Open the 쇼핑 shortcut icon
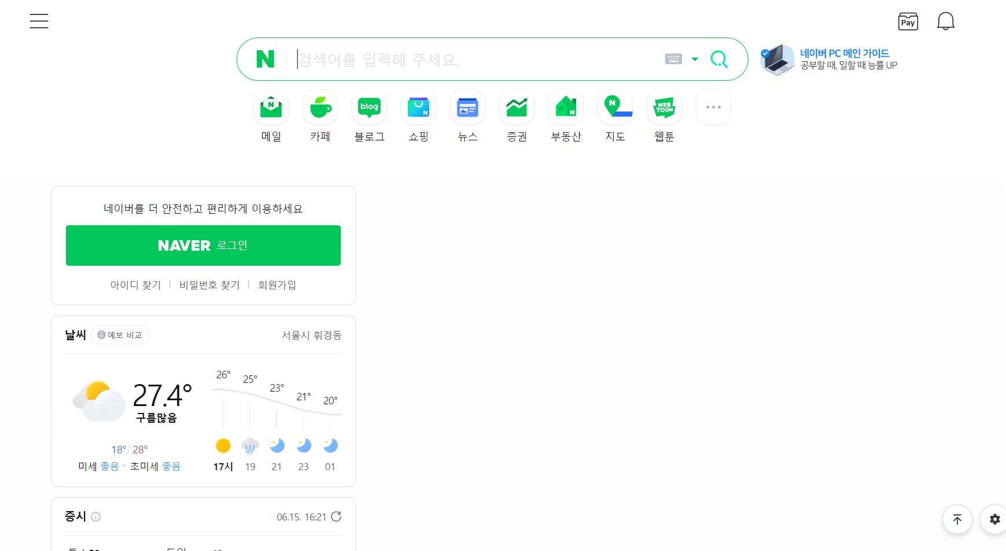 coord(418,107)
